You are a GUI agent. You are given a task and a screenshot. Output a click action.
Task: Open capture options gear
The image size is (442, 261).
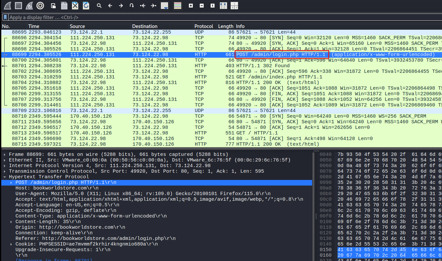(40, 6)
